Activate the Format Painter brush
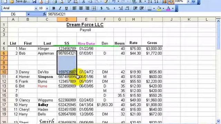 [x=106, y=1]
